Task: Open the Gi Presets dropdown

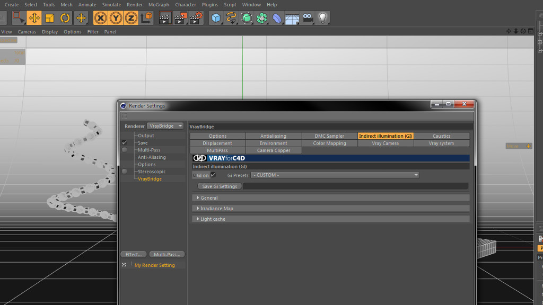Action: [335, 175]
